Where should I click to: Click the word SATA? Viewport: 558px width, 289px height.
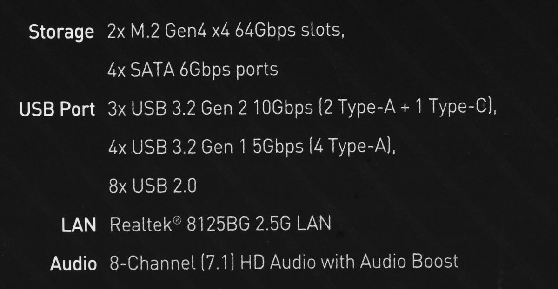pyautogui.click(x=152, y=70)
